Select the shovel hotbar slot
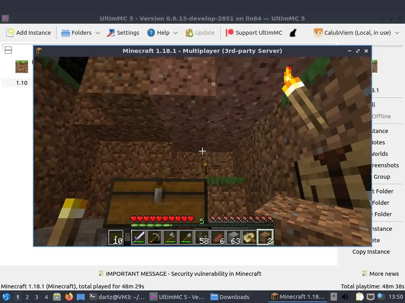Image resolution: width=405 pixels, height=303 pixels. coord(186,237)
